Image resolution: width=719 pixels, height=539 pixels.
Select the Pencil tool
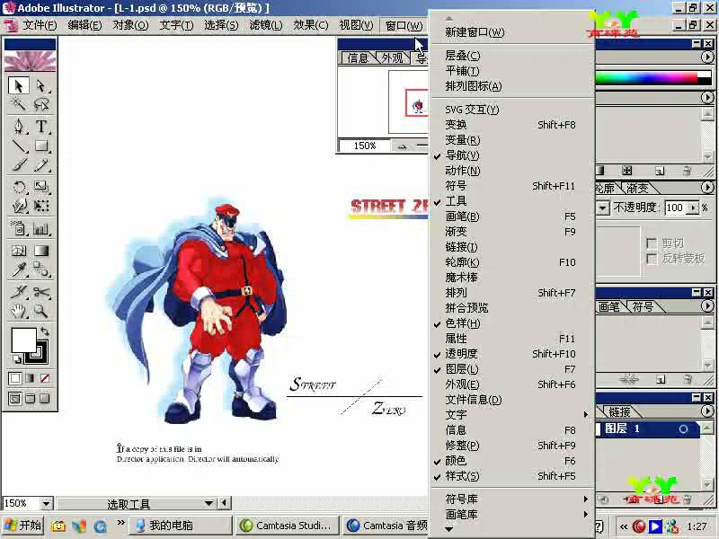coord(41,165)
